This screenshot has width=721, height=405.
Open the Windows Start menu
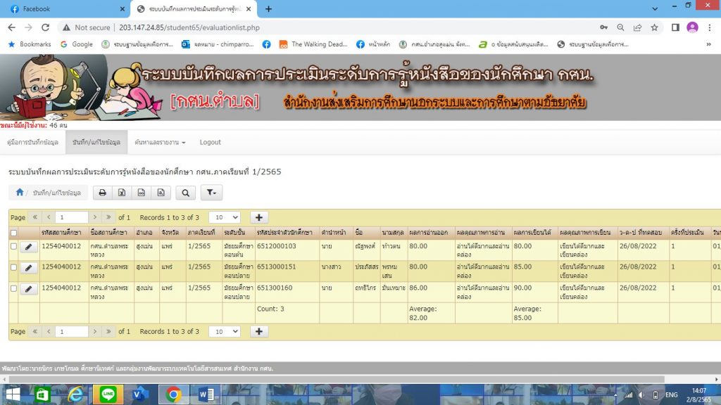[13, 394]
